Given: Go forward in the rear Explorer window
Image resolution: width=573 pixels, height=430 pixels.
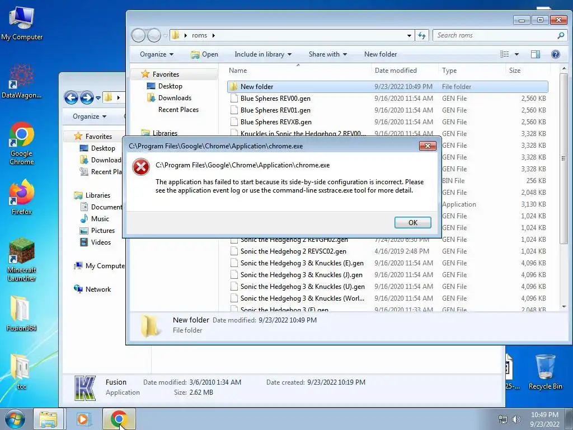Looking at the screenshot, I should pyautogui.click(x=87, y=97).
